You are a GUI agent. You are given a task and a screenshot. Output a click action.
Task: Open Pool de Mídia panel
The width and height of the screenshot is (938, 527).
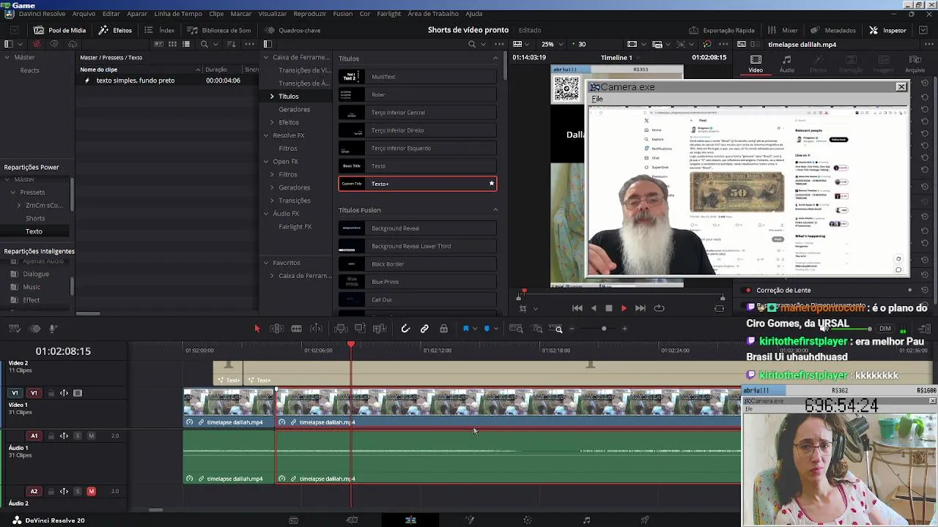[x=60, y=30]
